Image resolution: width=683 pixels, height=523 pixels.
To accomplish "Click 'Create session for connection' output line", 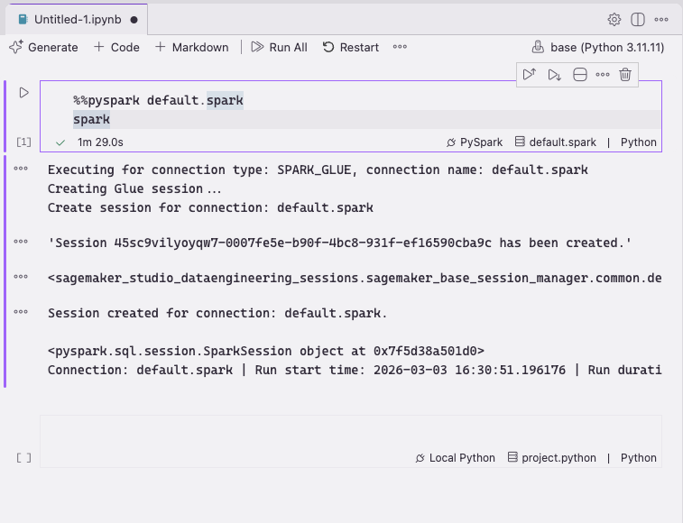I will pos(210,207).
